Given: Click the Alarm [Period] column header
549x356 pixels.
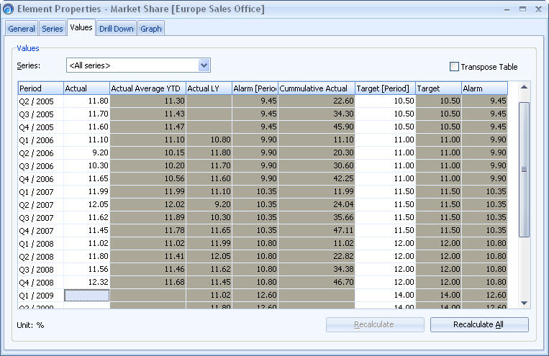Looking at the screenshot, I should click(255, 88).
